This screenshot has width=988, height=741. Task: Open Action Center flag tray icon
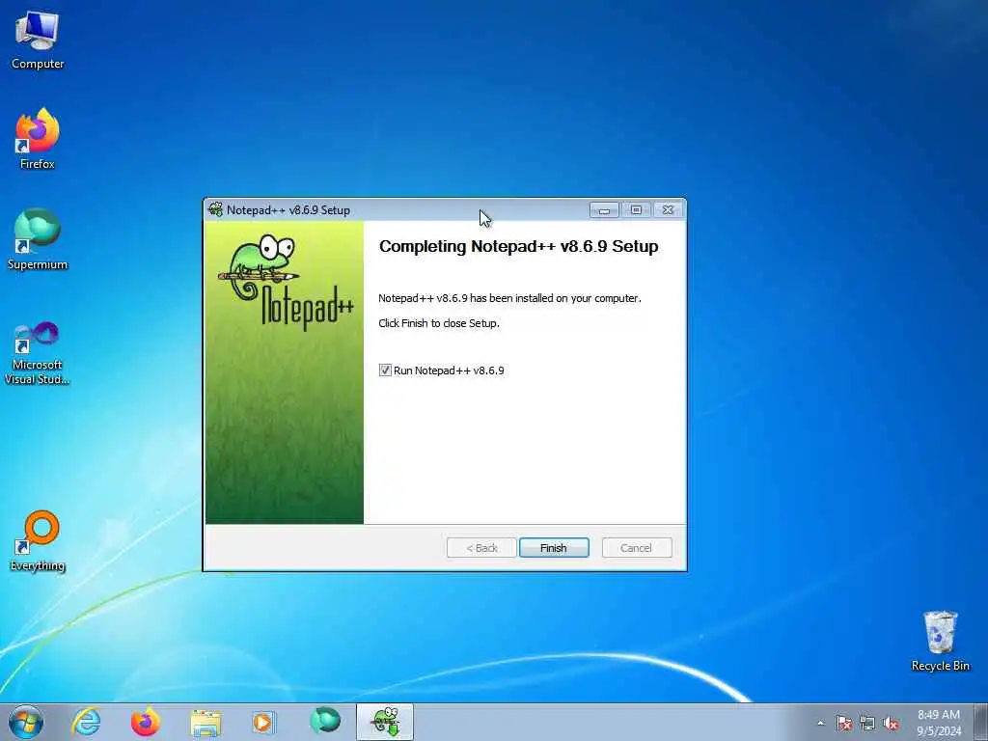843,723
